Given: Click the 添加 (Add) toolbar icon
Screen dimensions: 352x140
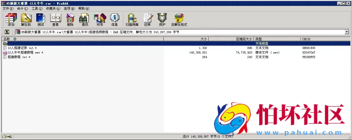Looking at the screenshot, I should click(x=11, y=20).
